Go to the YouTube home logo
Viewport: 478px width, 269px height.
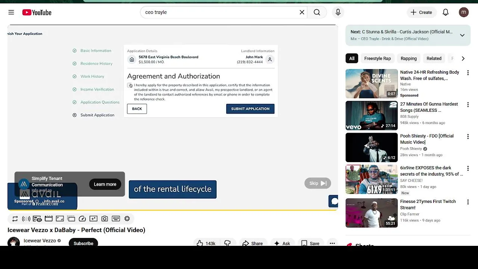[x=37, y=12]
